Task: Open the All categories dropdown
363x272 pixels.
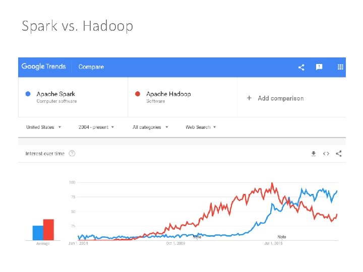Action: [150, 127]
